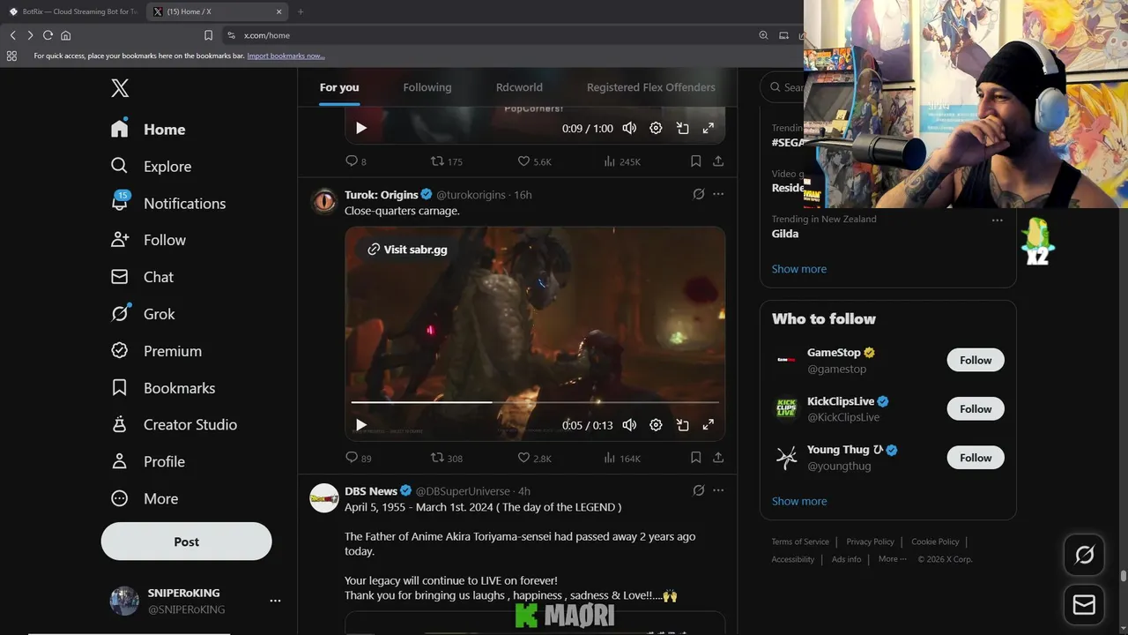The width and height of the screenshot is (1128, 635).
Task: Visit sabr.gg link on video
Action: [x=407, y=250]
